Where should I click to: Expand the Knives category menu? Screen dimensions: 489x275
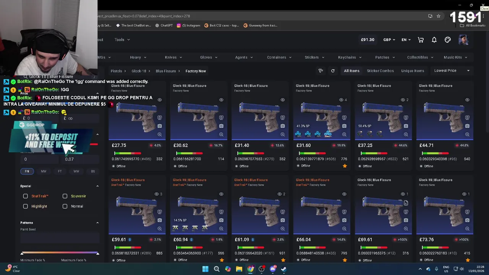173,57
